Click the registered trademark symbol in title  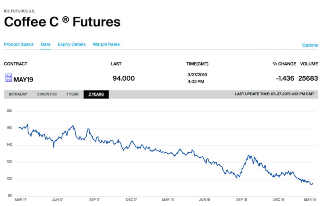click(66, 20)
